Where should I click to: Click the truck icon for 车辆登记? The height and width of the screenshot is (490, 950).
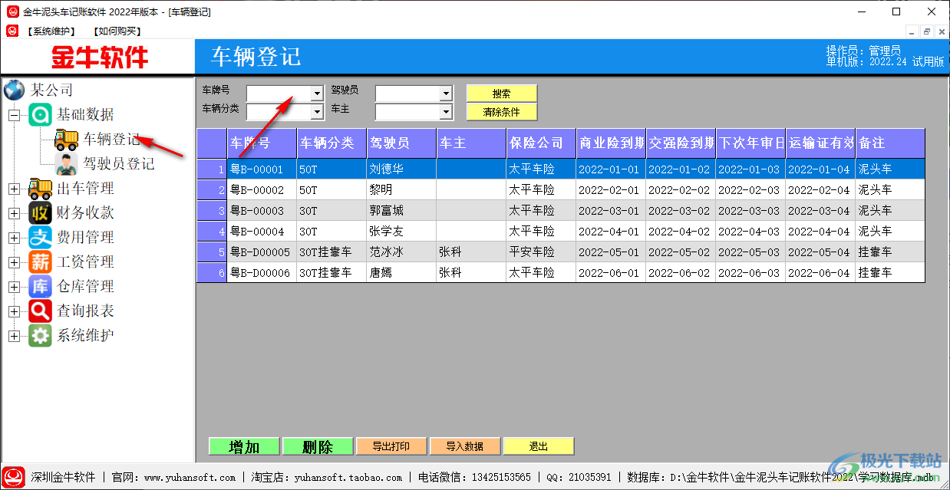[x=66, y=140]
